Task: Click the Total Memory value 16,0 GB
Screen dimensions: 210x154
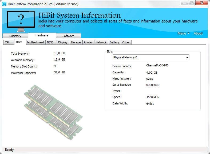Action: click(60, 53)
